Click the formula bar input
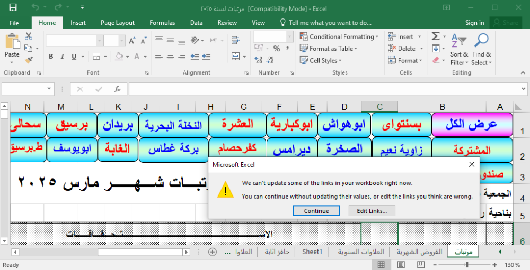This screenshot has height=270, width=530. pos(325,89)
